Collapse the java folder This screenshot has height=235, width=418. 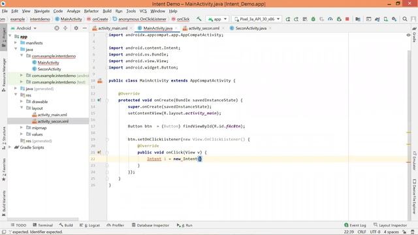16,50
